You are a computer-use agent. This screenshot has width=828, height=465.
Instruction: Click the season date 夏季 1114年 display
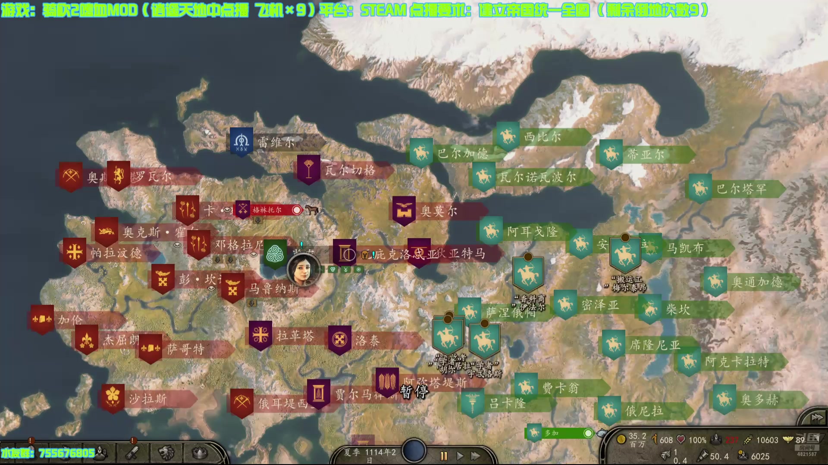[370, 455]
